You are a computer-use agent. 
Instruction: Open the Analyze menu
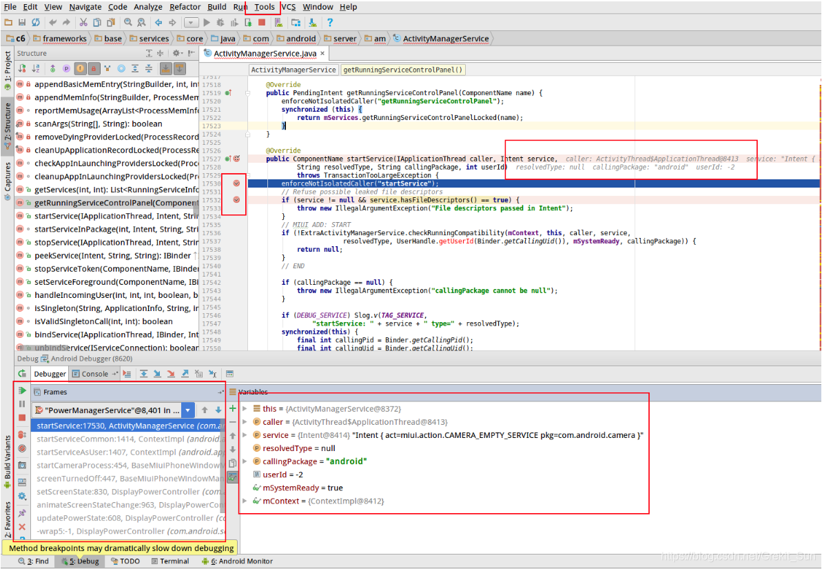click(148, 7)
